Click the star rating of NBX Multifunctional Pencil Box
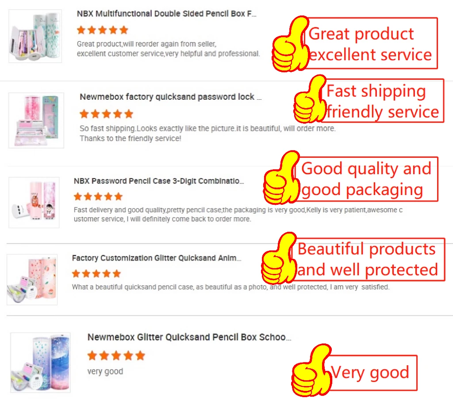The width and height of the screenshot is (453, 402). coord(103,30)
